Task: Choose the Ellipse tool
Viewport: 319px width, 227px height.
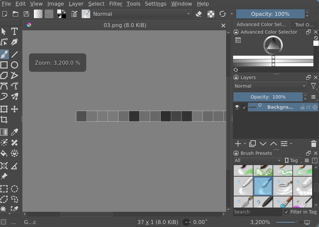Action: [14, 65]
